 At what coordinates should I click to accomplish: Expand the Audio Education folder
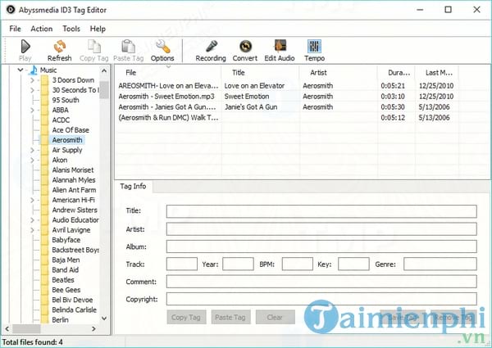(32, 220)
